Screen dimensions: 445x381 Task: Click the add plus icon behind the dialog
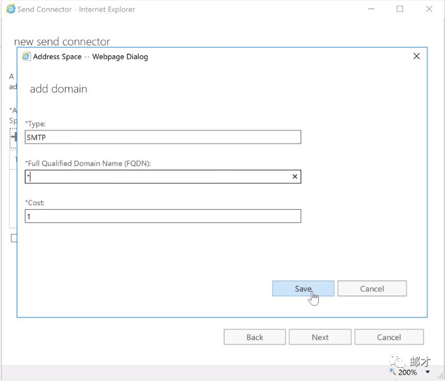tap(13, 136)
